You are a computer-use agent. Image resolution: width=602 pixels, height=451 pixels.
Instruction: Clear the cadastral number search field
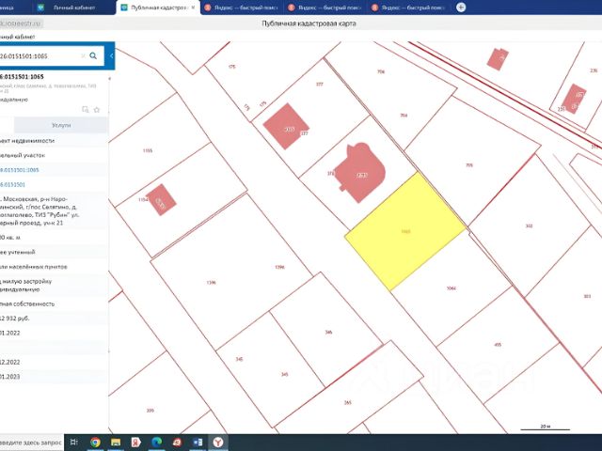click(x=83, y=56)
